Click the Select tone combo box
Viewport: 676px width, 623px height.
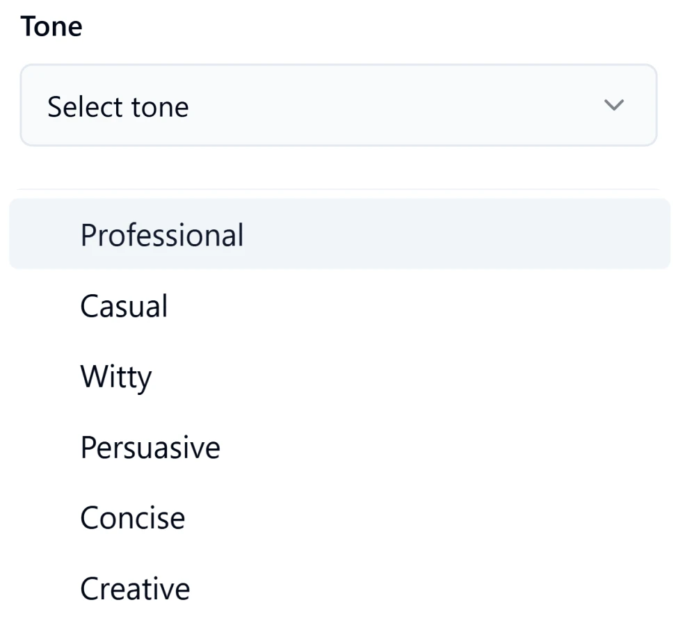[338, 105]
